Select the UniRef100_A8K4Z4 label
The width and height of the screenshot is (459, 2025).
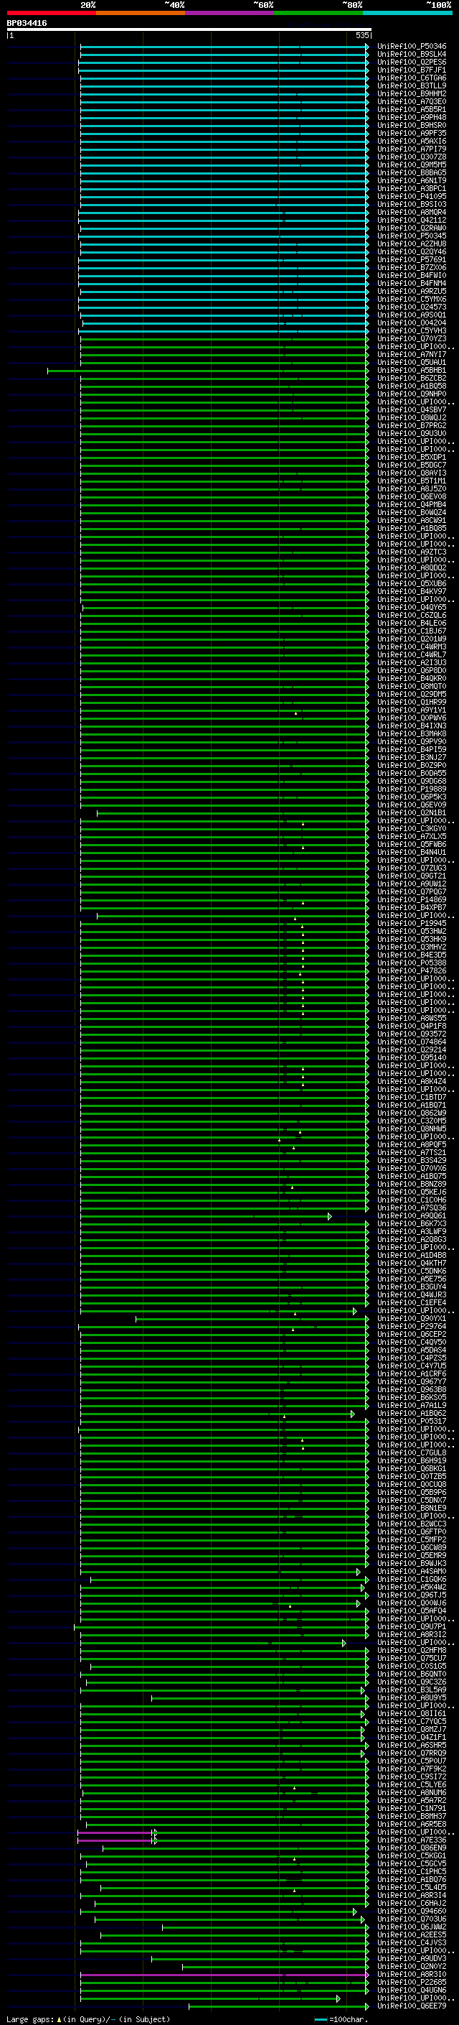pos(412,1082)
